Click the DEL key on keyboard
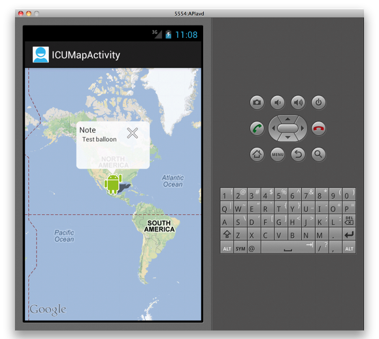 tap(350, 221)
